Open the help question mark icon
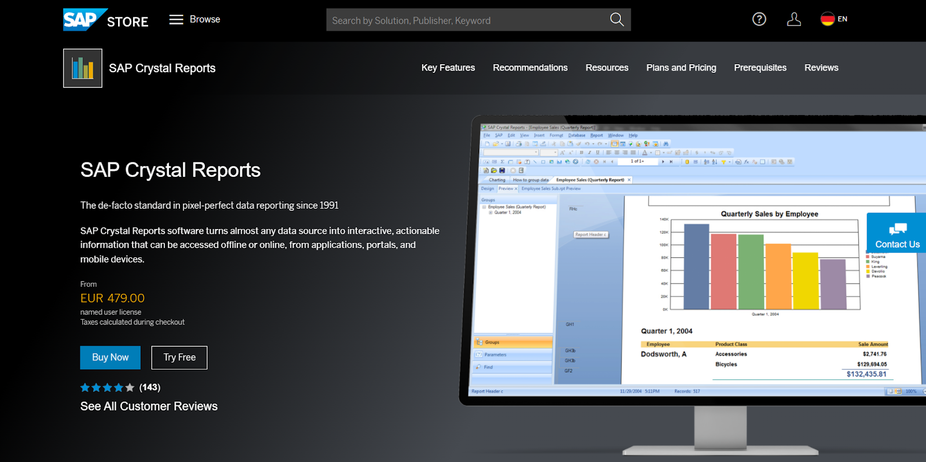The width and height of the screenshot is (926, 462). (759, 19)
